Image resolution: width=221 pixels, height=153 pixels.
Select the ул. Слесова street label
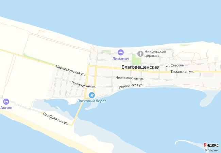tap(175, 65)
